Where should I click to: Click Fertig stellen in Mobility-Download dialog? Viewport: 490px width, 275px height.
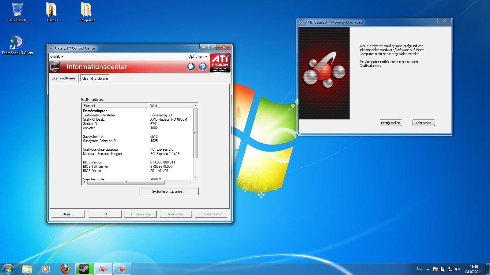[x=391, y=123]
